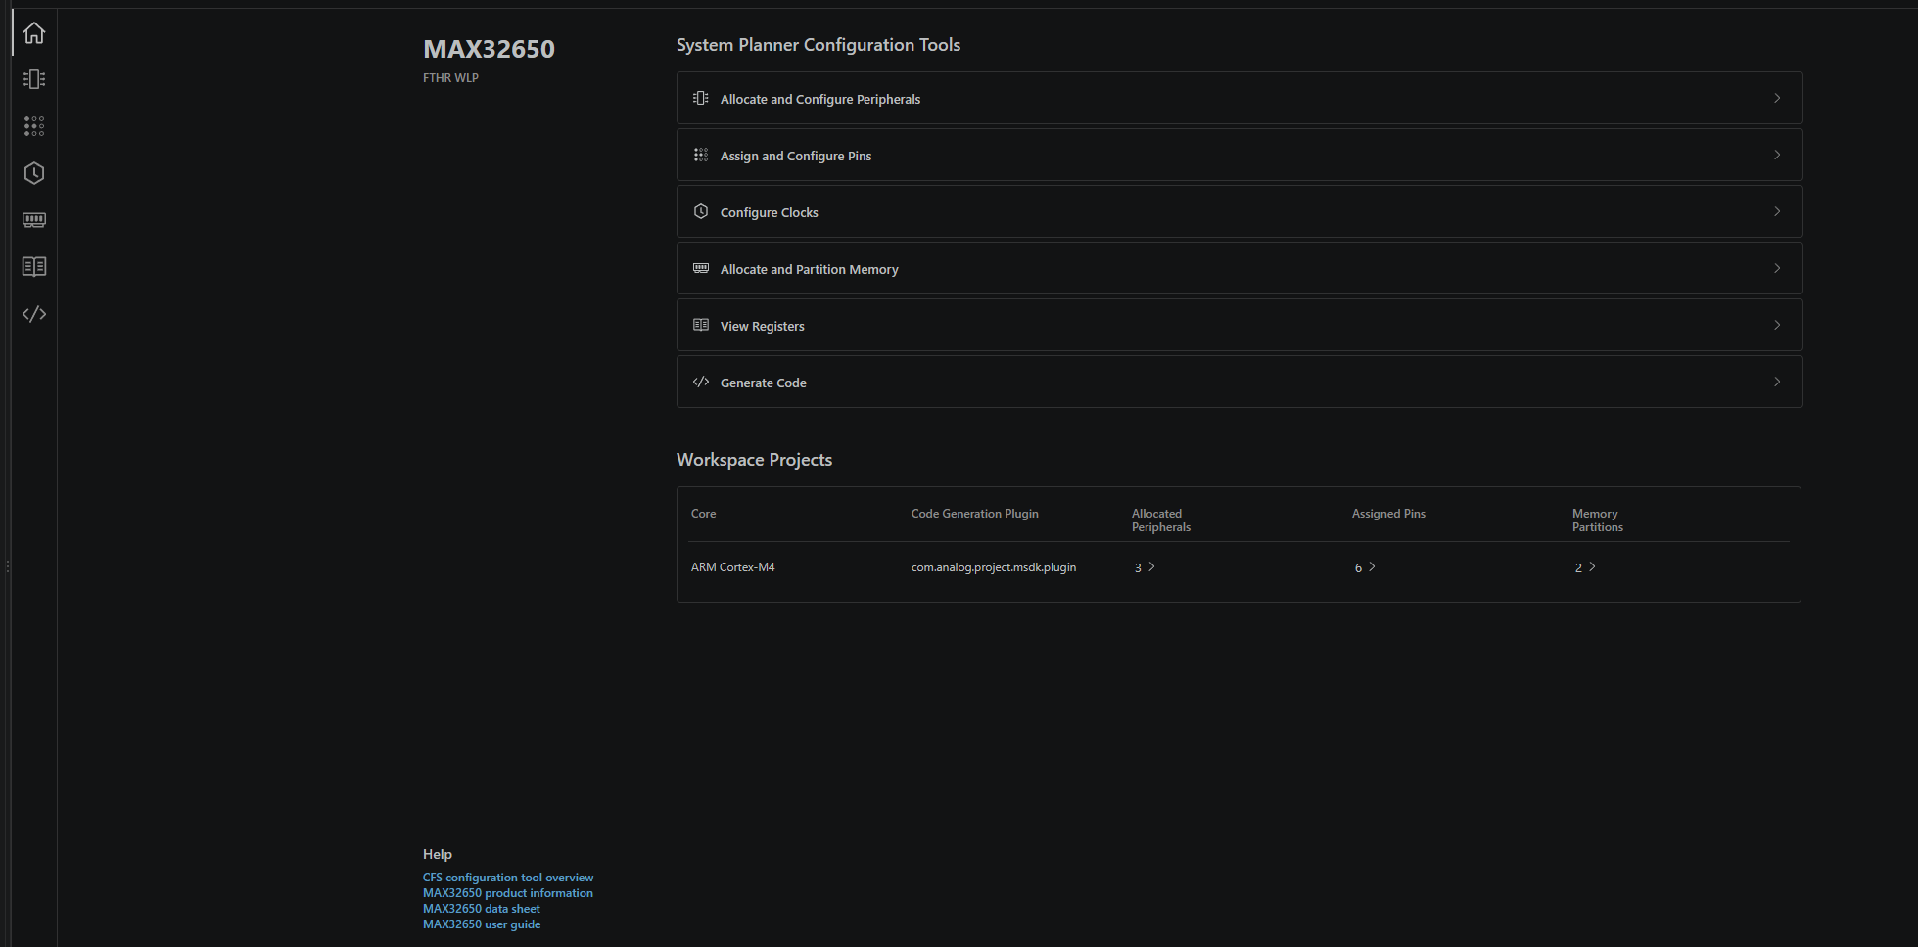Viewport: 1918px width, 947px height.
Task: Open Configure Clocks tool
Action: (1240, 211)
